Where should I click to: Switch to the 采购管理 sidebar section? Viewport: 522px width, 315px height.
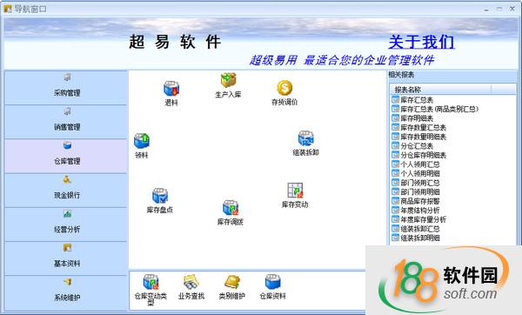pyautogui.click(x=66, y=88)
